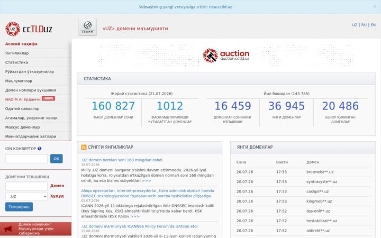Open the auction.cctld.uz banner
The image size is (381, 238).
click(226, 56)
